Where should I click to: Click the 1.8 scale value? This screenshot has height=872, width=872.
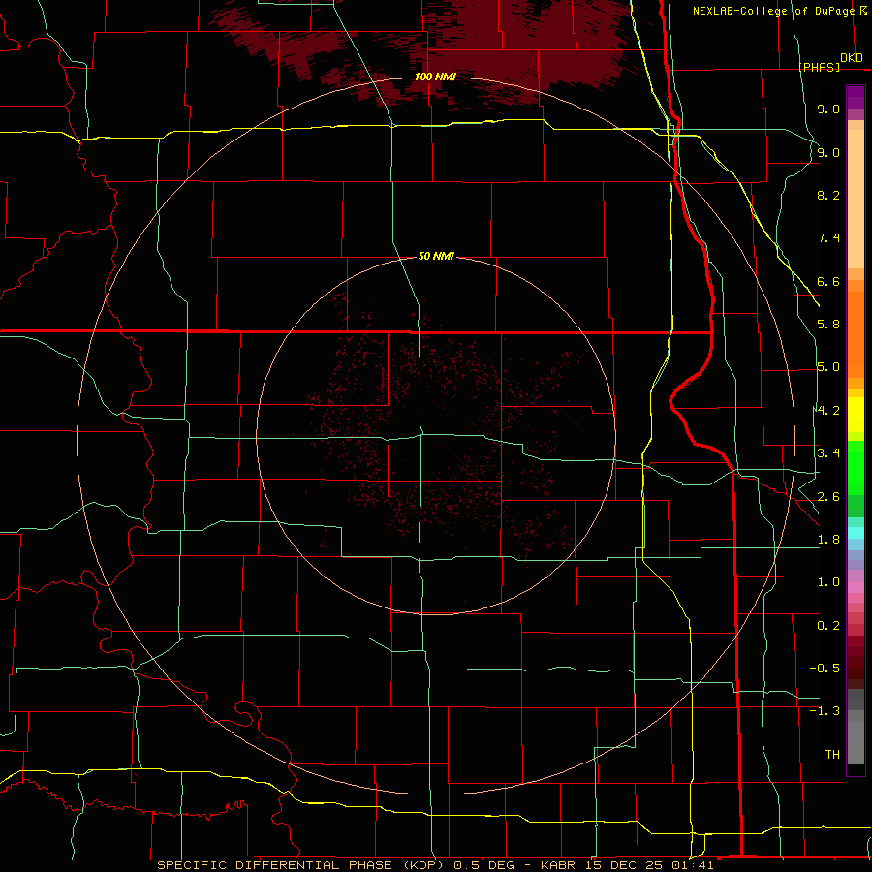point(828,540)
